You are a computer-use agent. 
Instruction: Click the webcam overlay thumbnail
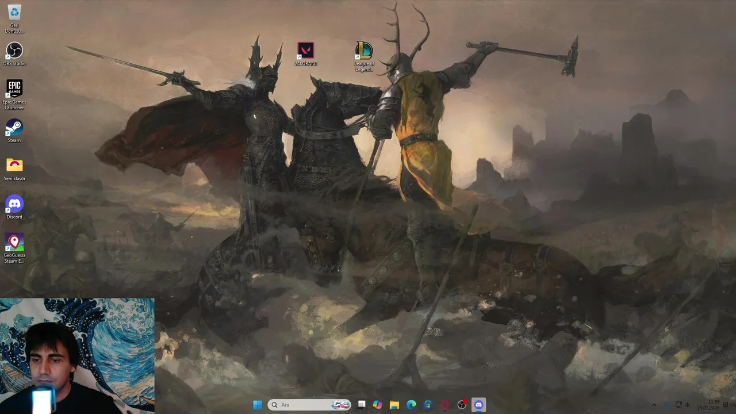click(x=77, y=356)
